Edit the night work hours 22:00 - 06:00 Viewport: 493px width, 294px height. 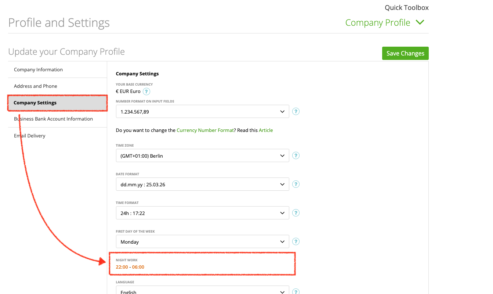click(130, 267)
